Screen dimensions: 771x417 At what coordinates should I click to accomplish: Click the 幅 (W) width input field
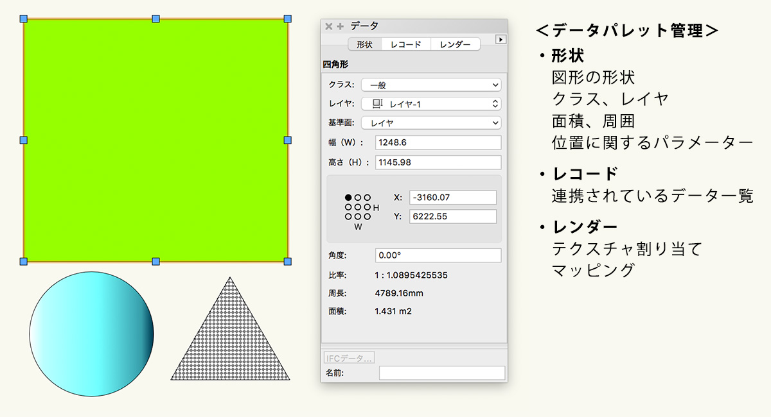438,142
